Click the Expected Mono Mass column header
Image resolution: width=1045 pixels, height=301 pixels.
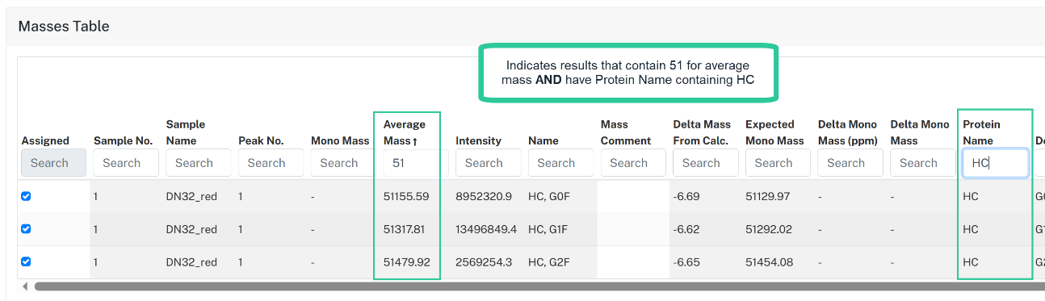[x=774, y=132]
